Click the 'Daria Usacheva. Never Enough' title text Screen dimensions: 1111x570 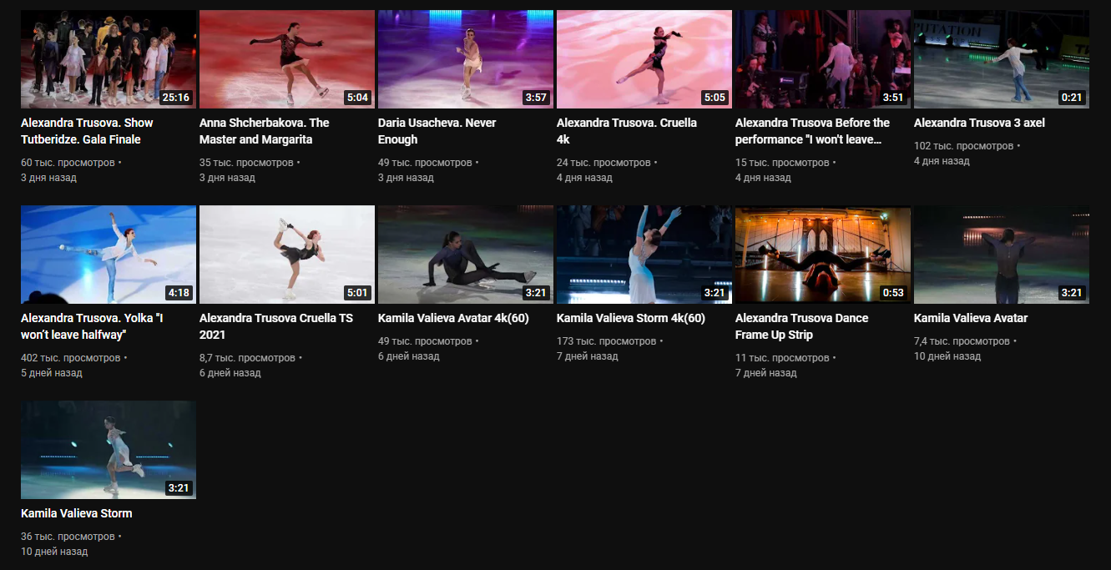tap(437, 131)
